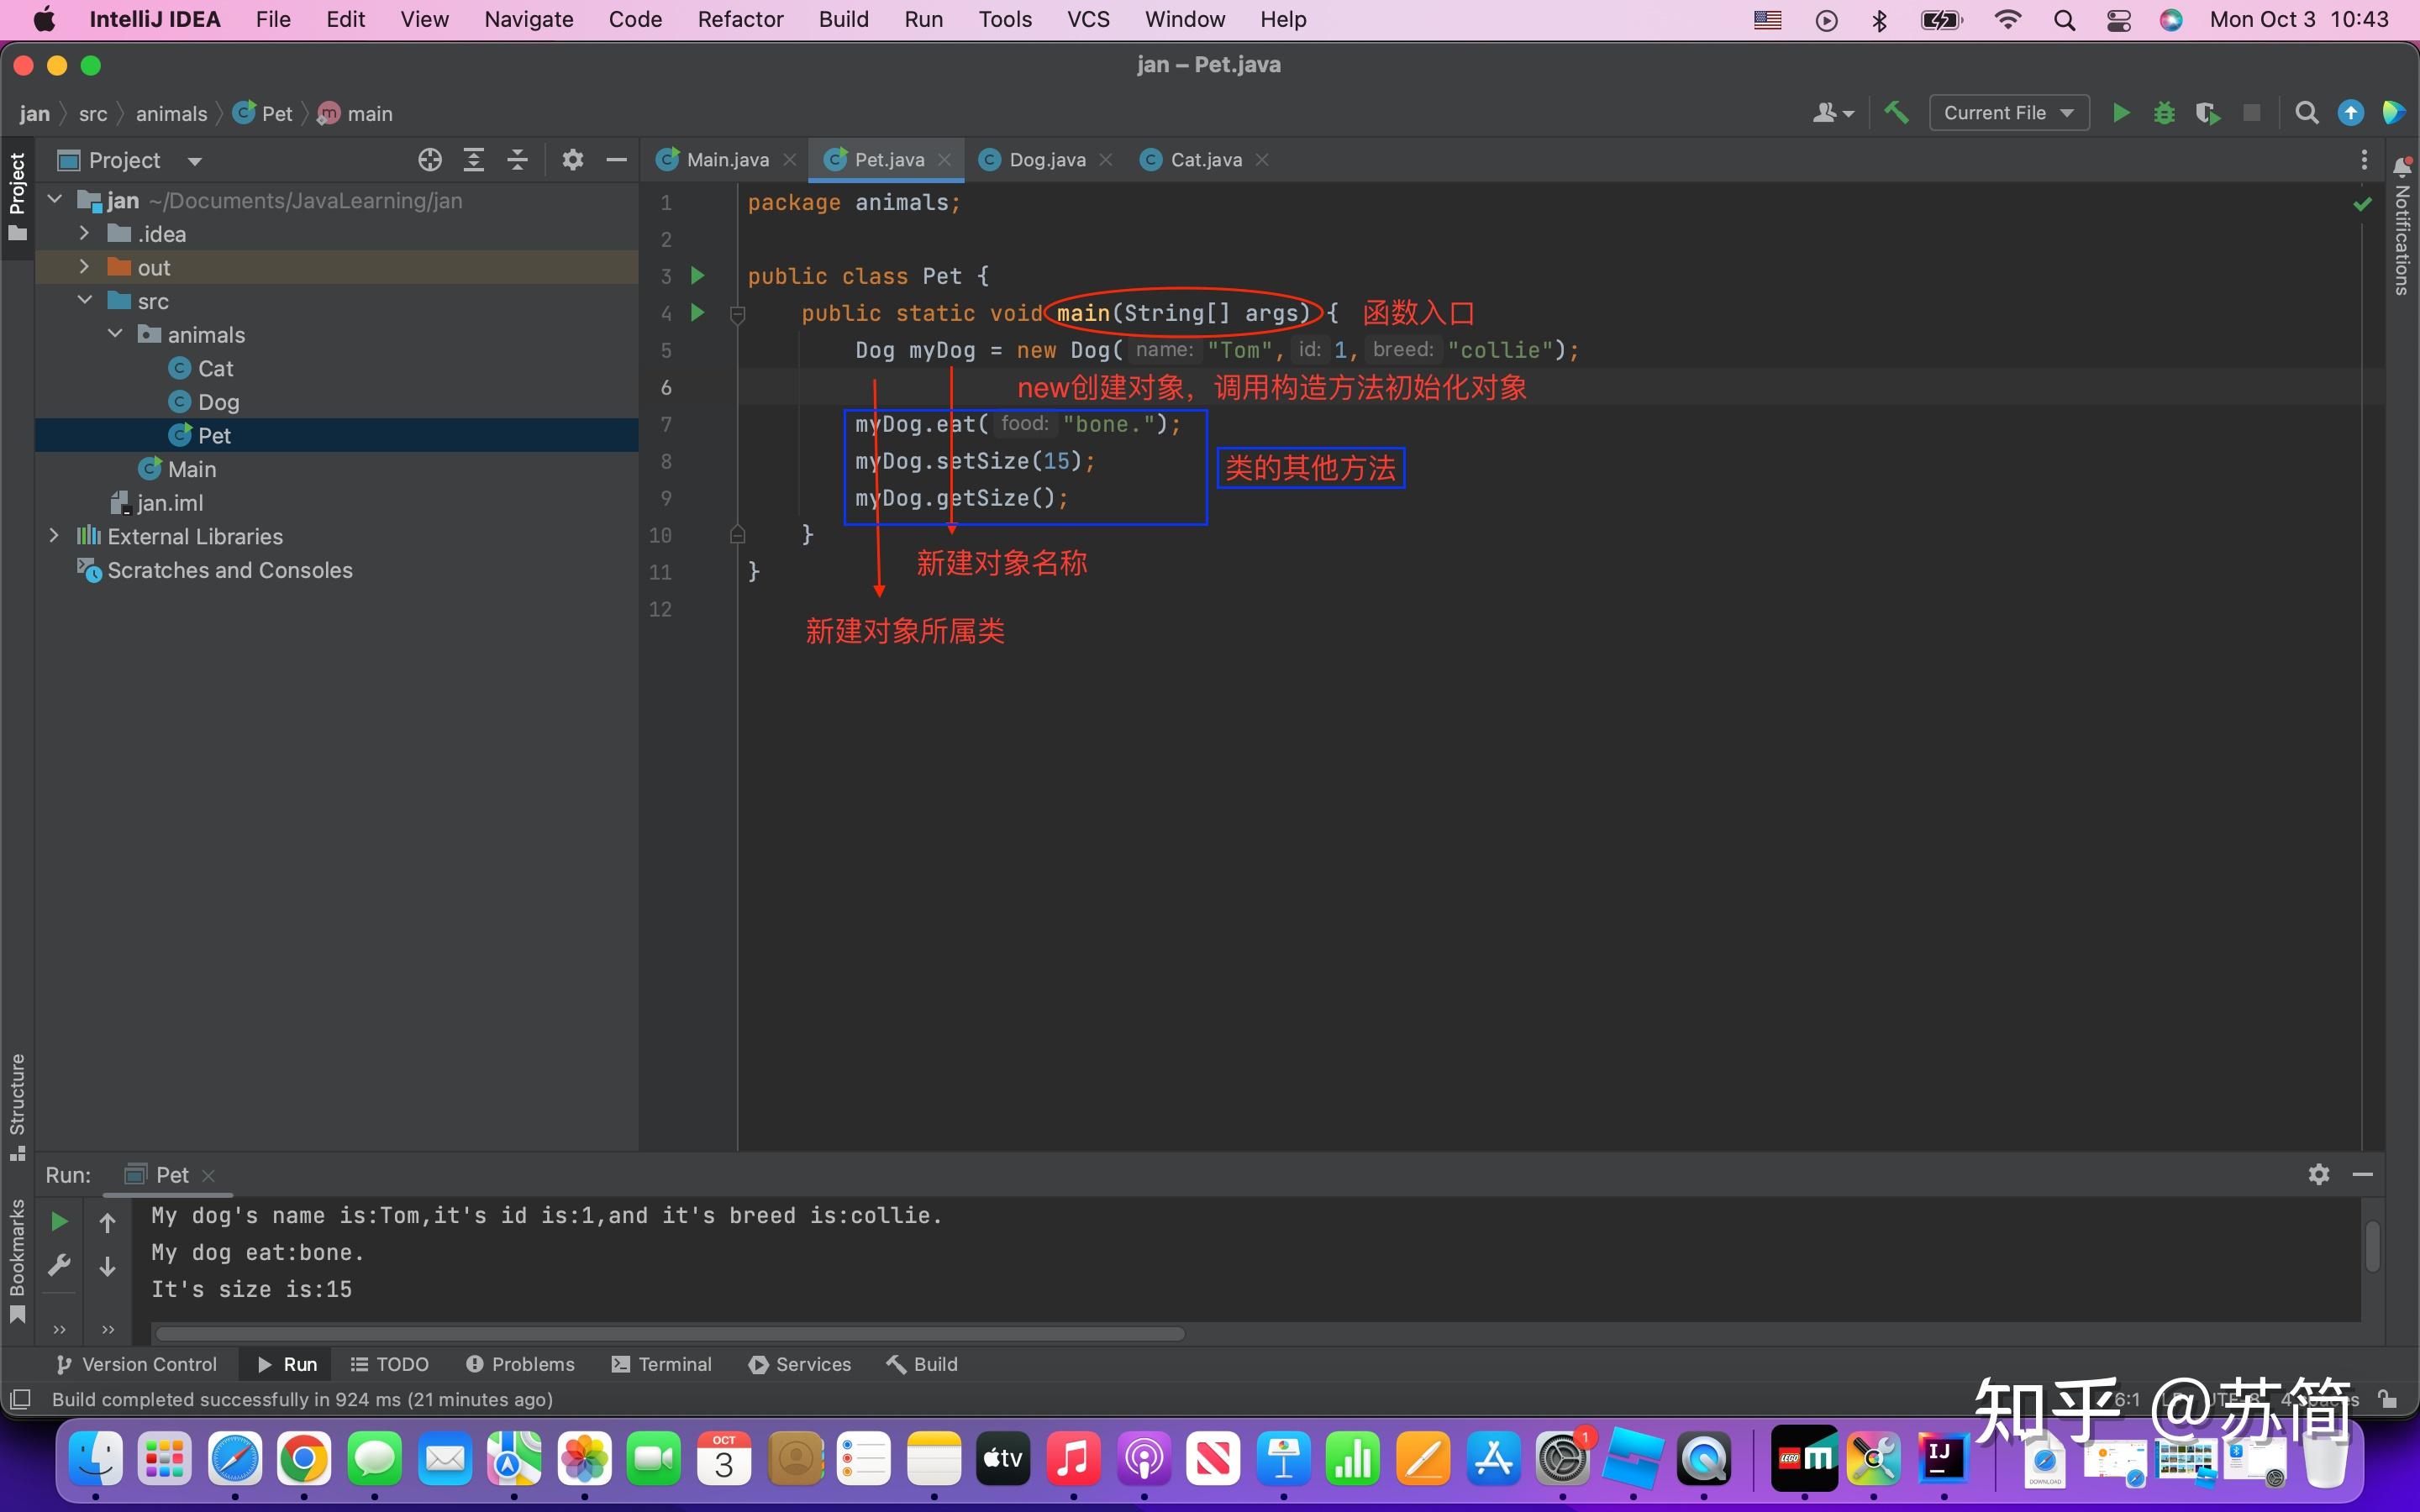Click Rerun Pet in Run panel
This screenshot has height=1512, width=2420.
tap(59, 1221)
